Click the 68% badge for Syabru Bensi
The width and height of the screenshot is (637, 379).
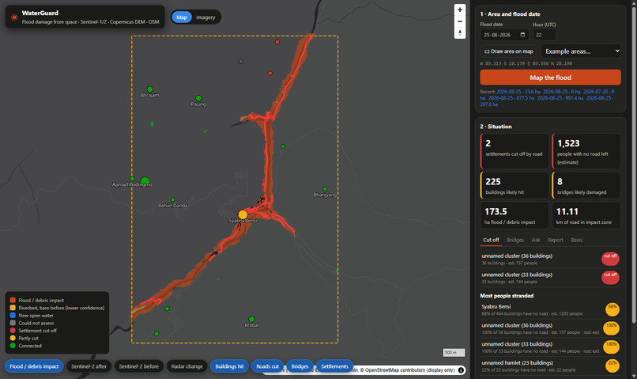(x=612, y=309)
